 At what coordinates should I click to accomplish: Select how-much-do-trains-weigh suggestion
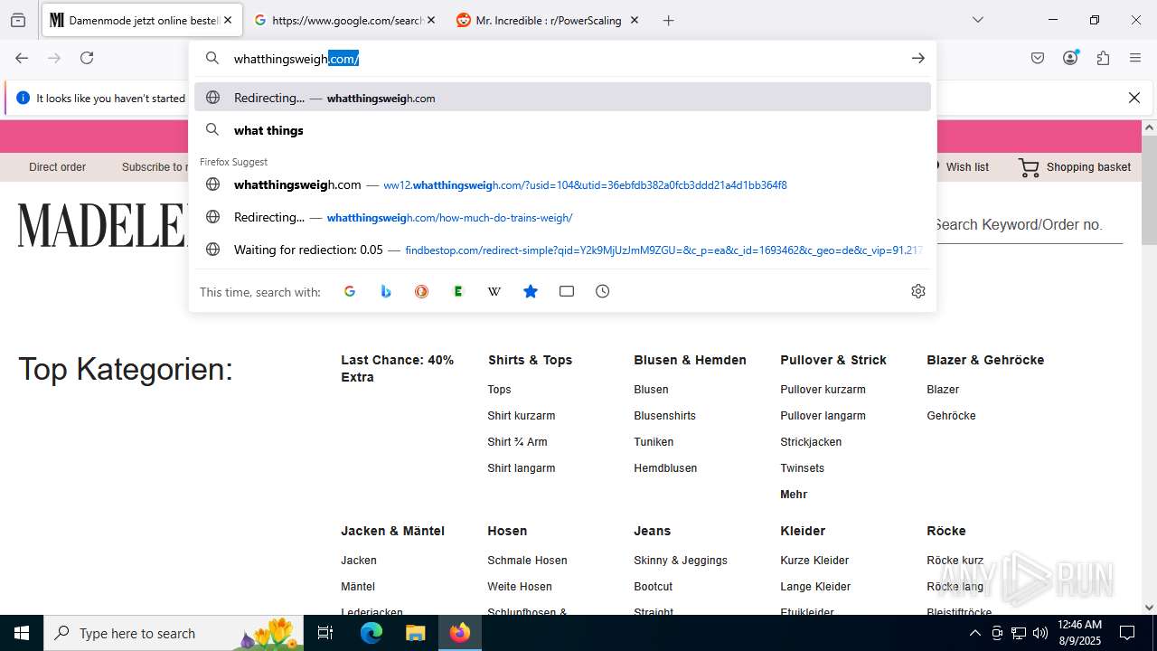pyautogui.click(x=562, y=217)
